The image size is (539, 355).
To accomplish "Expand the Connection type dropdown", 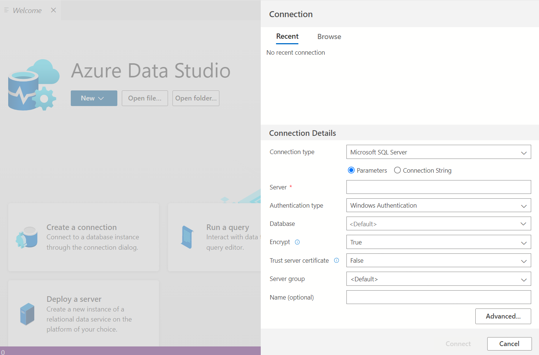I will (x=438, y=152).
